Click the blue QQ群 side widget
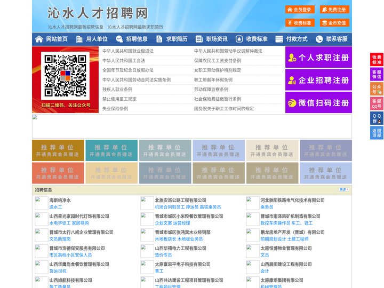This screenshot has height=288, width=384. point(377,118)
